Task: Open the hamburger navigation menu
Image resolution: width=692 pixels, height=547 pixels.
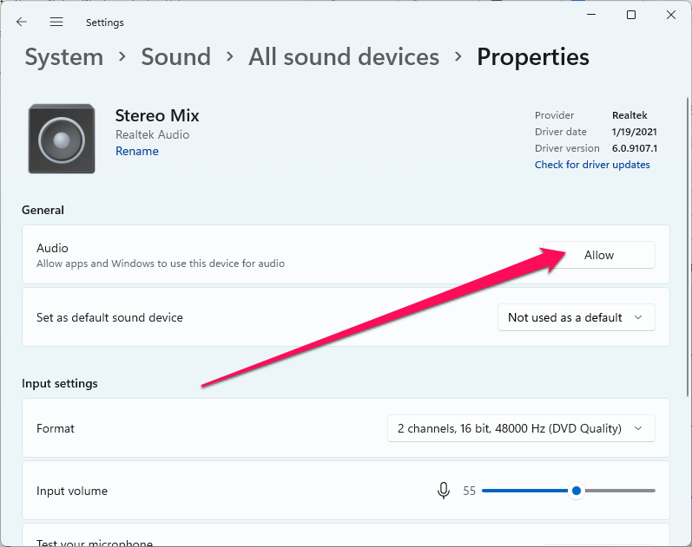Action: (x=56, y=22)
